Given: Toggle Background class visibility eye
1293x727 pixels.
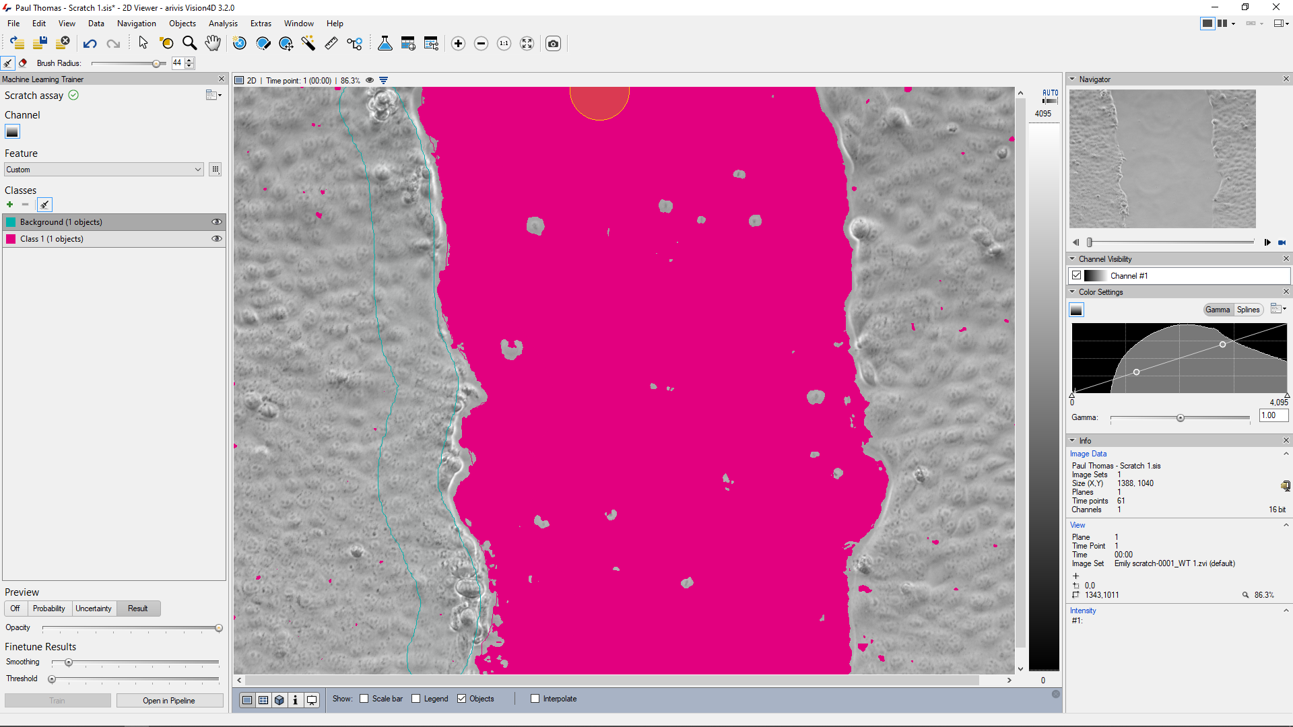Looking at the screenshot, I should click(x=216, y=222).
